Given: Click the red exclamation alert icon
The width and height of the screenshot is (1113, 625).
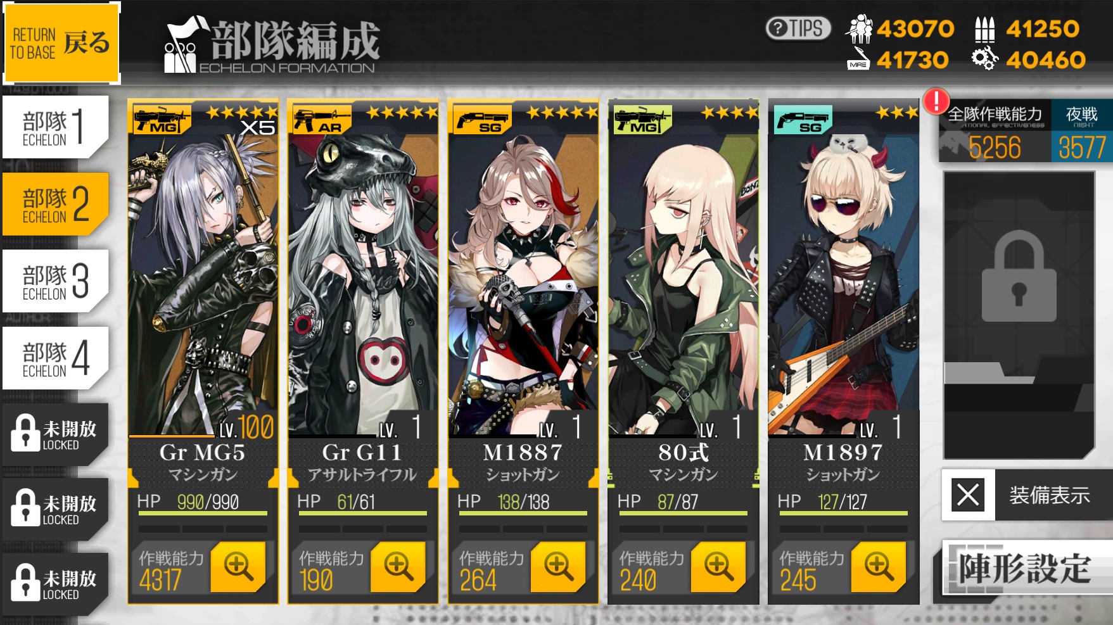Looking at the screenshot, I should (x=936, y=100).
